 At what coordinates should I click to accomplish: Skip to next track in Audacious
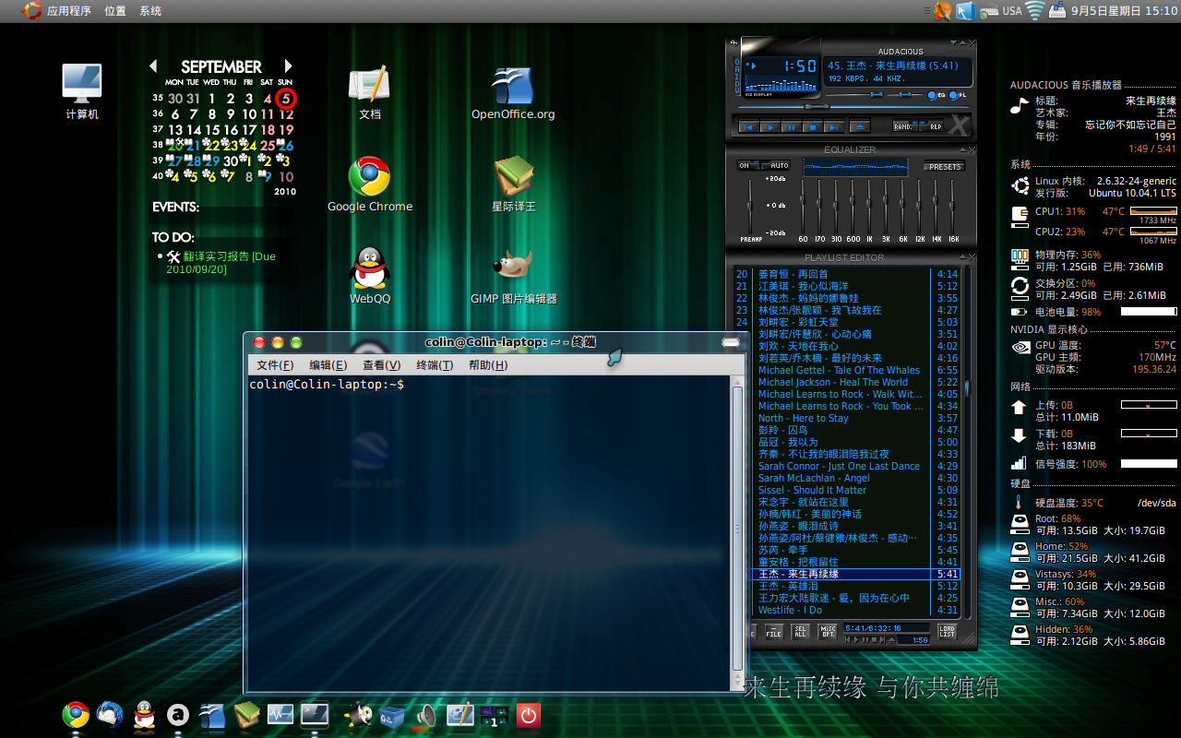[834, 127]
